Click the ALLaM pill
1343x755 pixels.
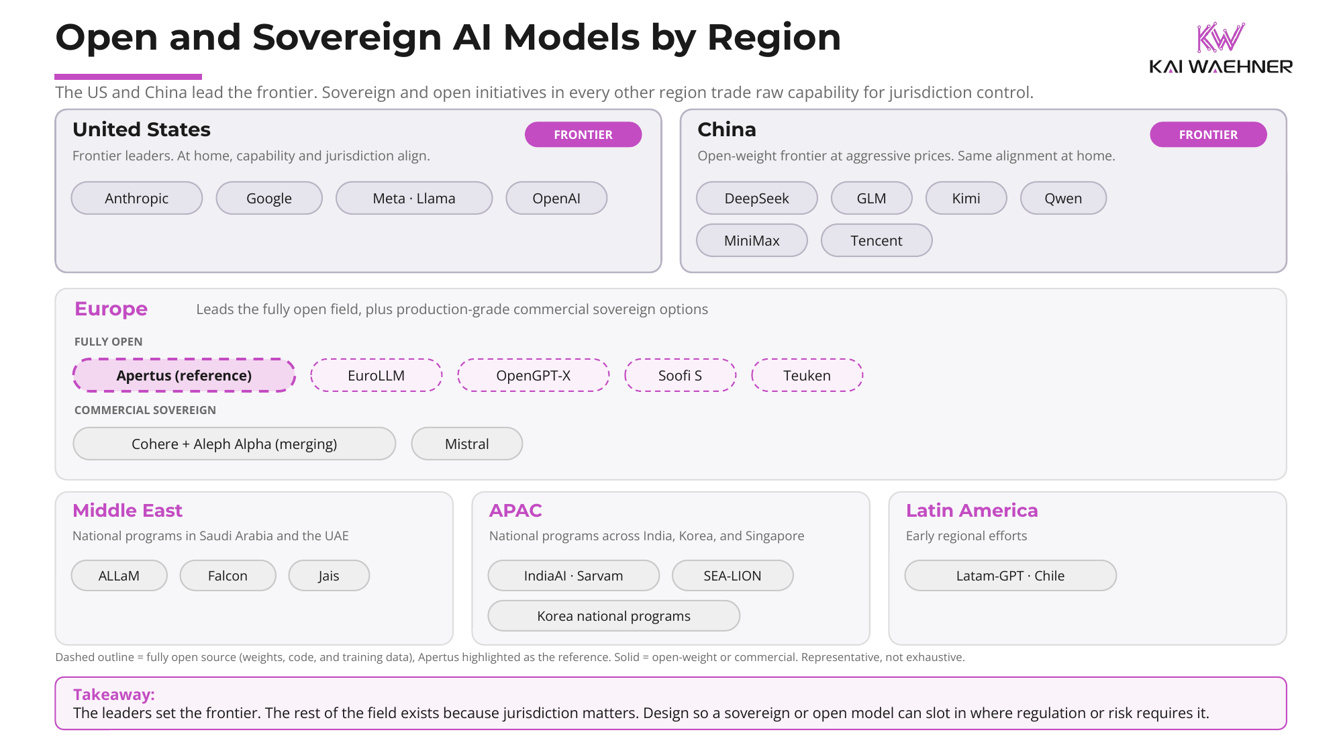point(119,575)
